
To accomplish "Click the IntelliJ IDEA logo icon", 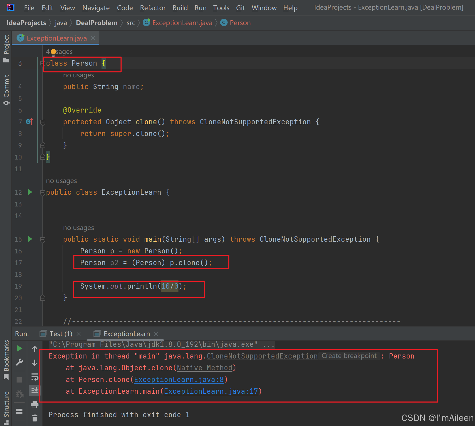I will click(x=10, y=7).
